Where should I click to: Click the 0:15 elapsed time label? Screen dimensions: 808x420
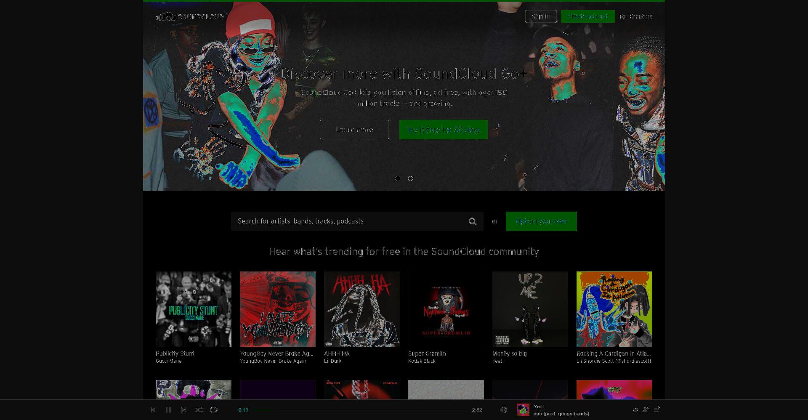point(243,410)
